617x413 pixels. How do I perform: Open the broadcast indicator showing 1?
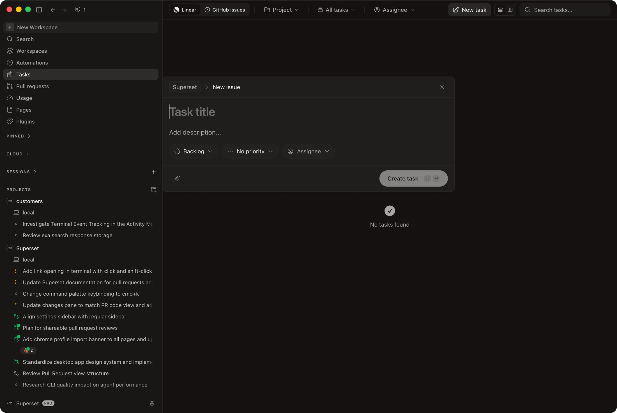pyautogui.click(x=80, y=10)
